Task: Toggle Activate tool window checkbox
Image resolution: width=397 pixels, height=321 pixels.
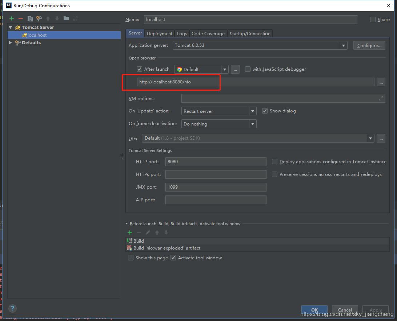Action: (x=173, y=258)
